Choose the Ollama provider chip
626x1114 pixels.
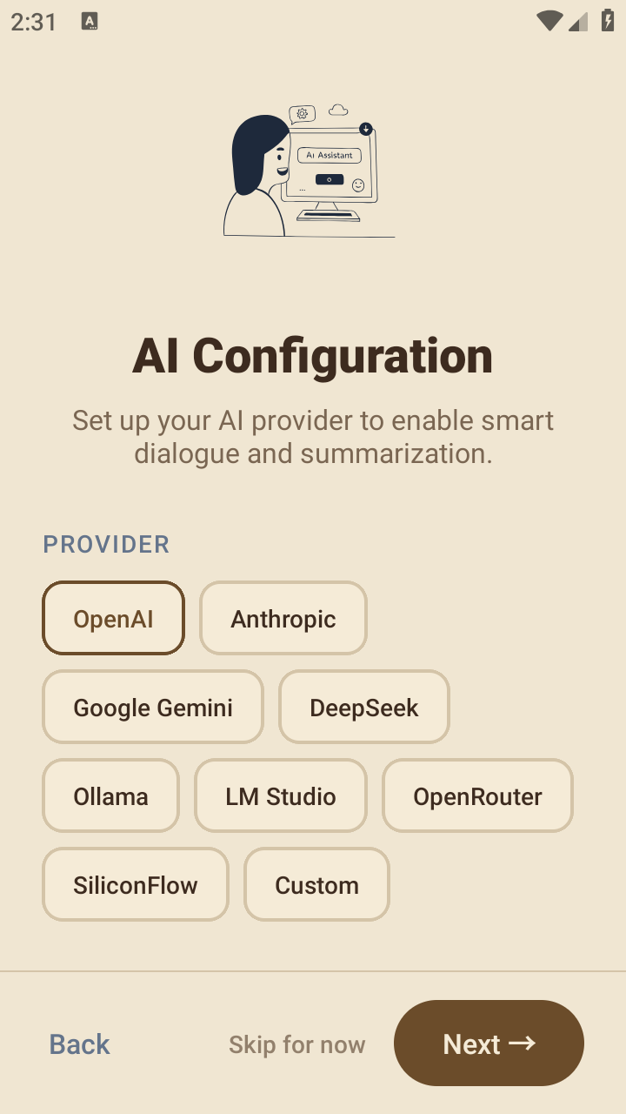click(110, 795)
